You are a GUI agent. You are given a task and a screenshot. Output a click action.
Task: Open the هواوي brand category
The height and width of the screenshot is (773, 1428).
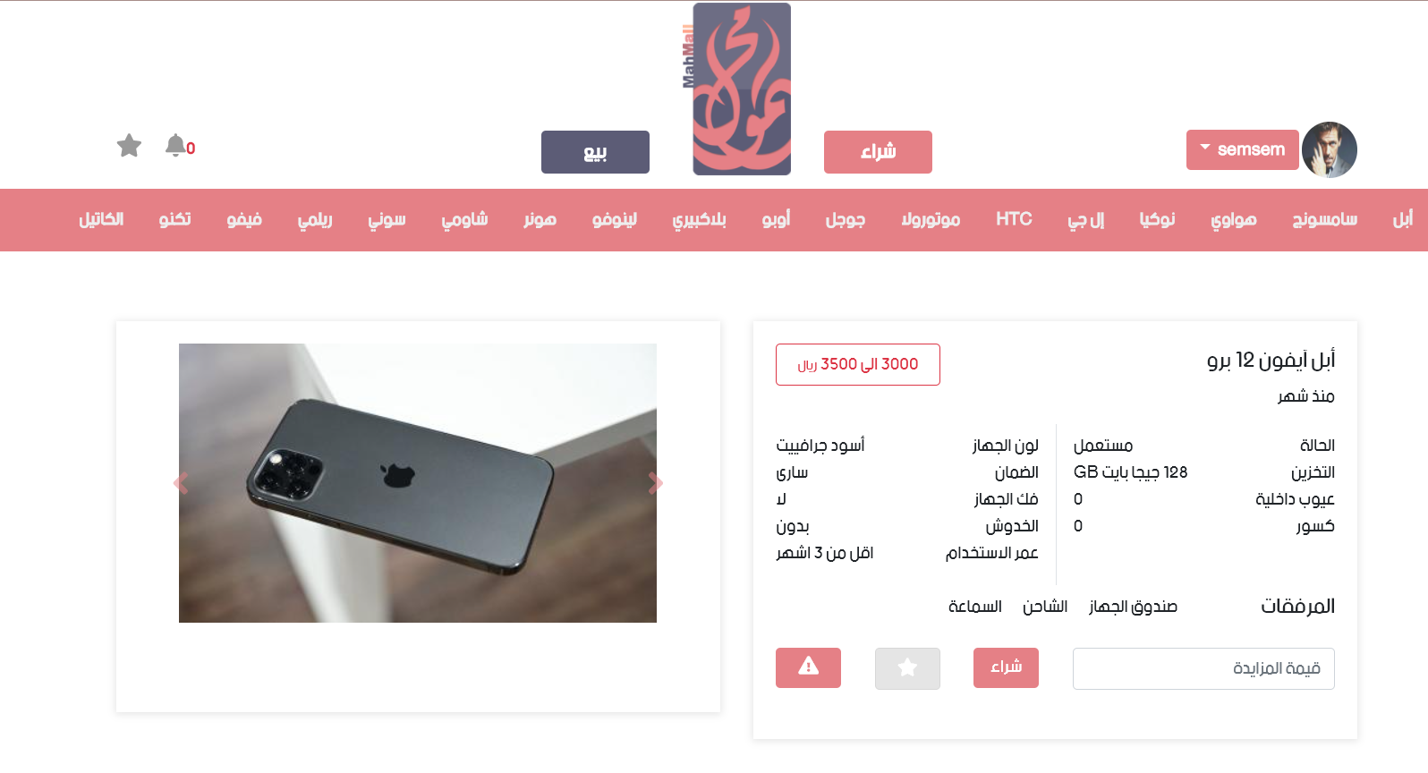[1233, 219]
